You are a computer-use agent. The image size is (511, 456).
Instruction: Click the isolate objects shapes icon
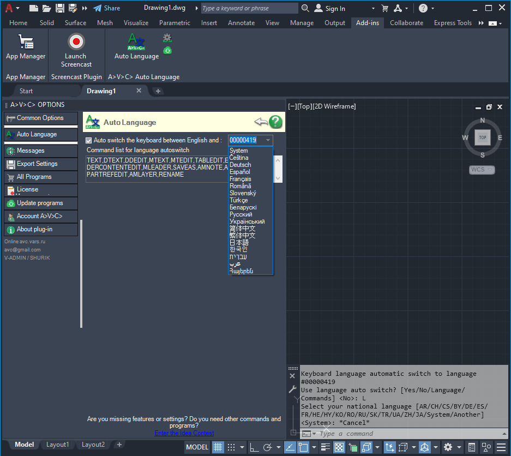(486, 447)
